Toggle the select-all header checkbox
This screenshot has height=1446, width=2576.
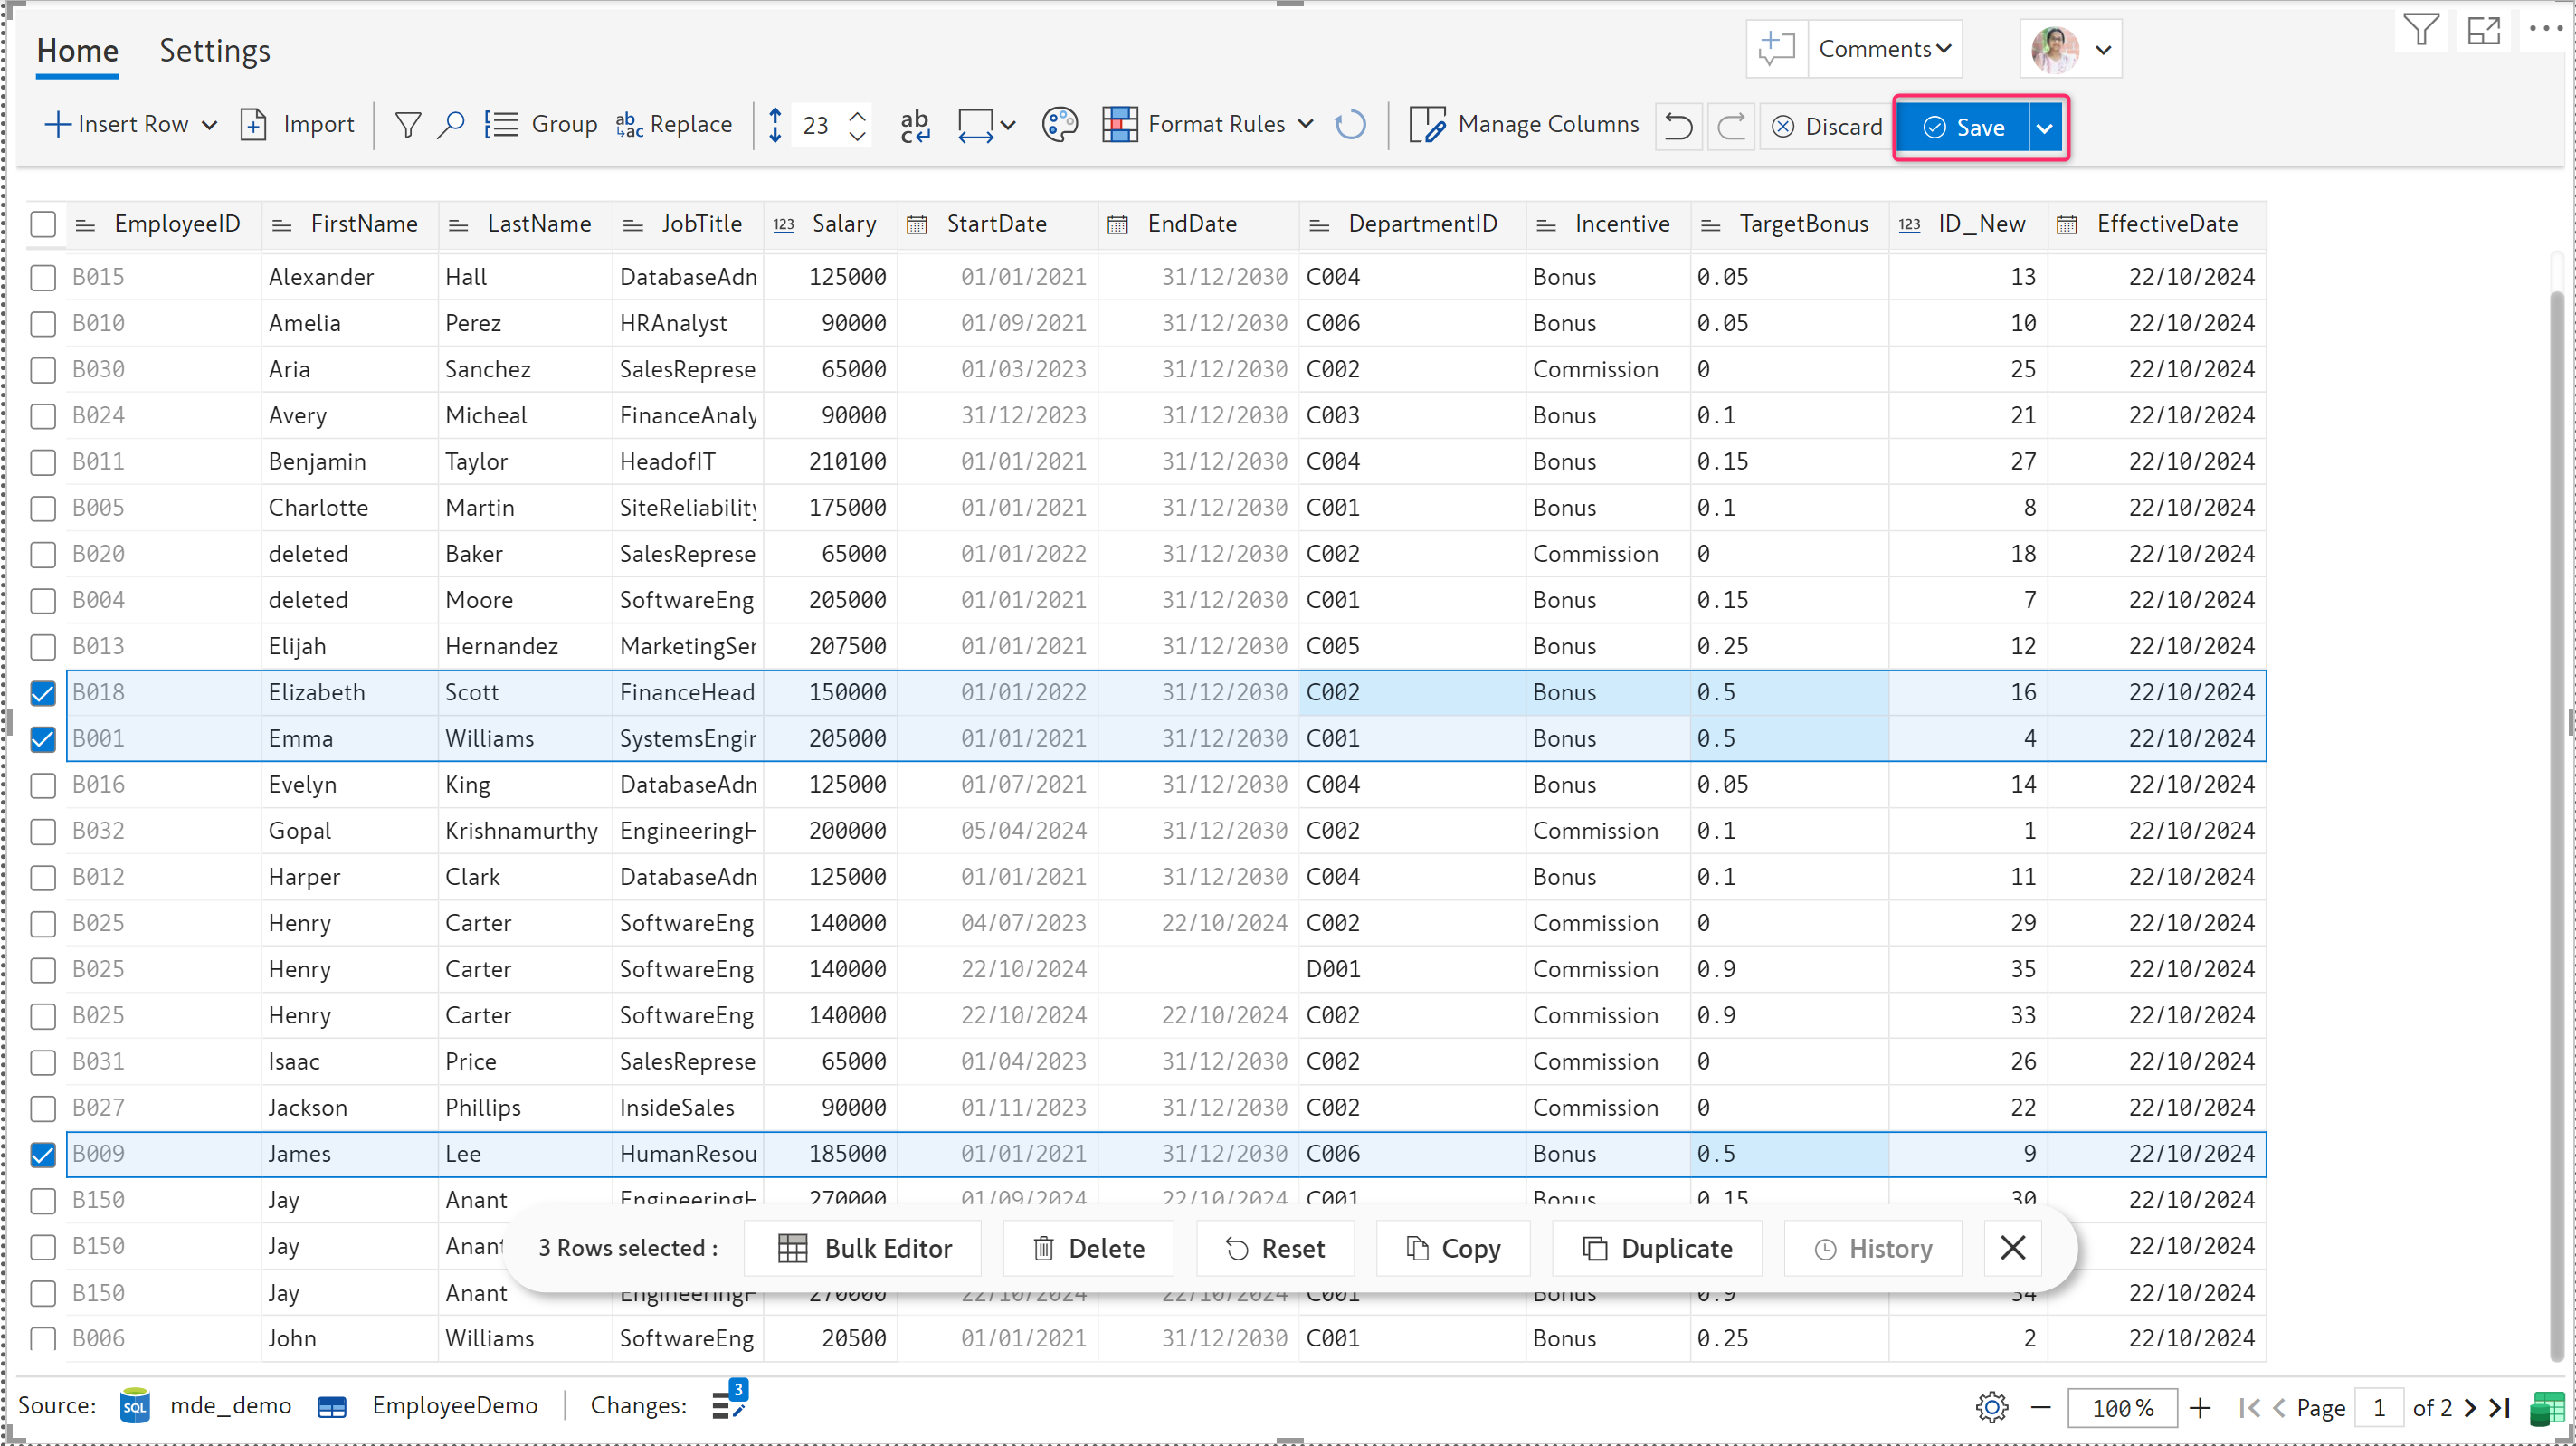pyautogui.click(x=43, y=224)
